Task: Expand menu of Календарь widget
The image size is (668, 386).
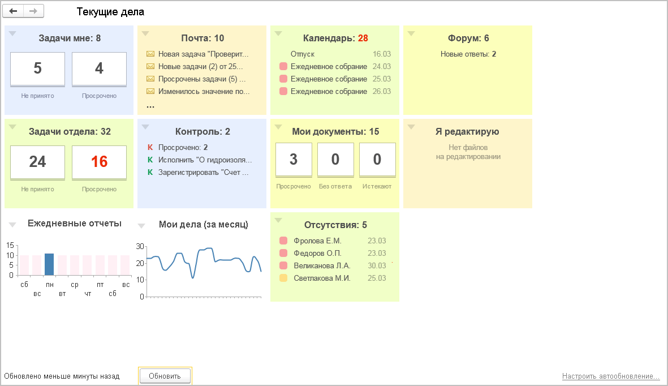Action: (278, 33)
